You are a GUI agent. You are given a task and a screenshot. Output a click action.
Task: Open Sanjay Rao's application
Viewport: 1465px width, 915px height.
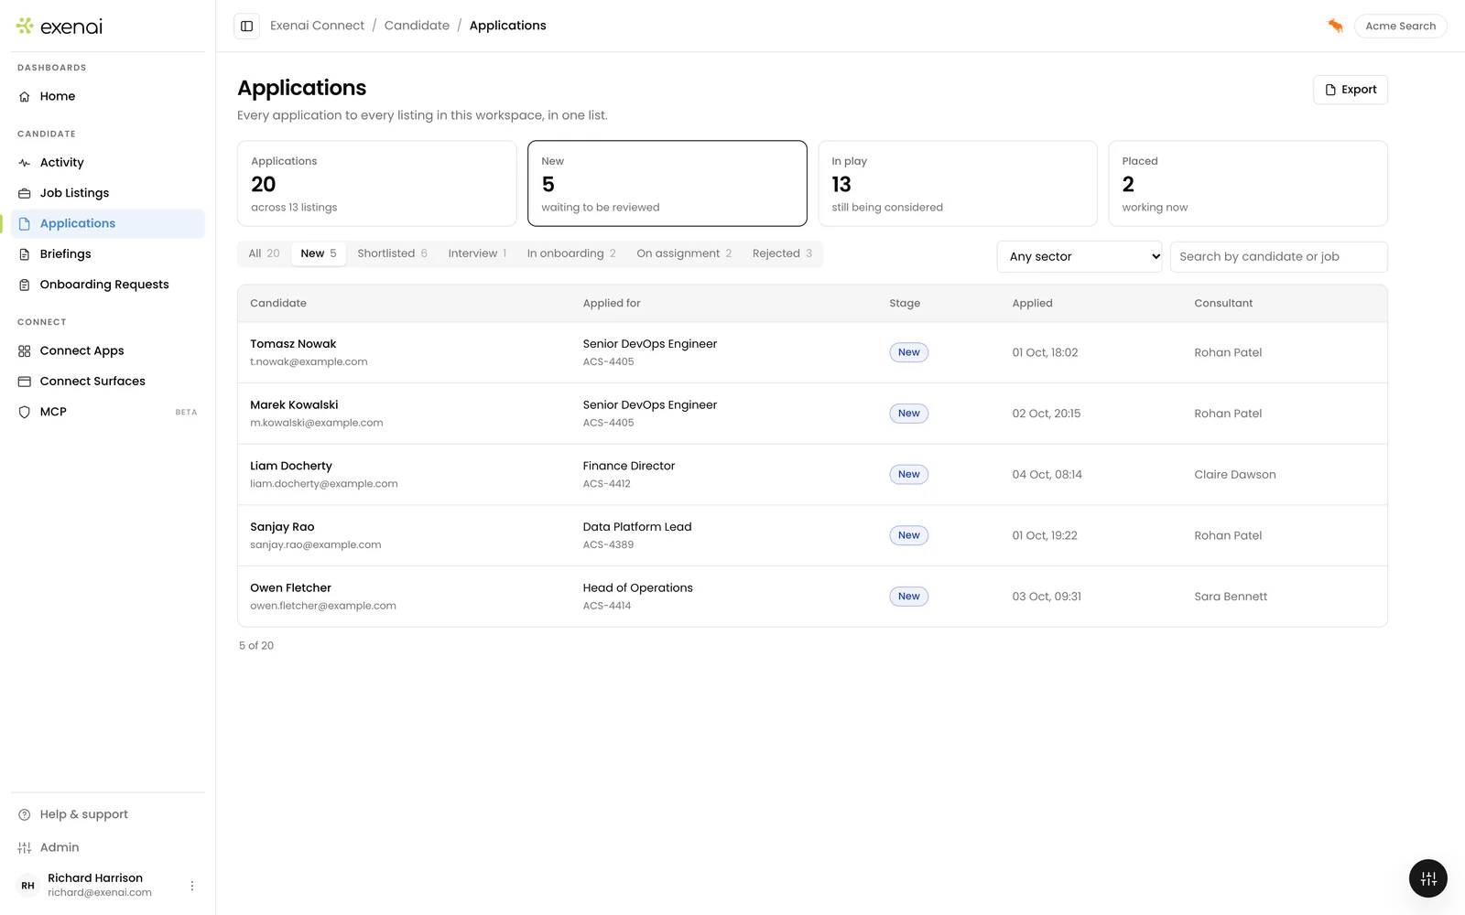pos(812,535)
